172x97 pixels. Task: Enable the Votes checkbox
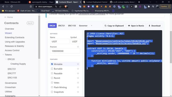[x=52, y=83]
